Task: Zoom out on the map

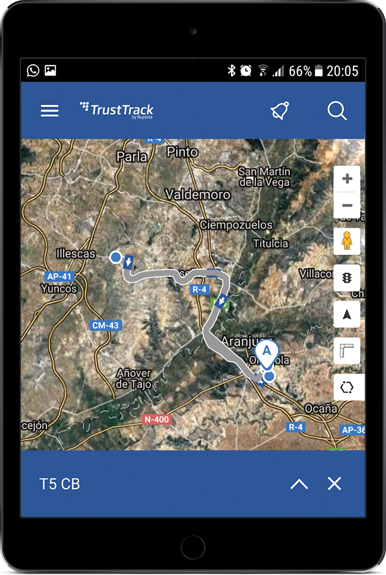Action: point(347,205)
